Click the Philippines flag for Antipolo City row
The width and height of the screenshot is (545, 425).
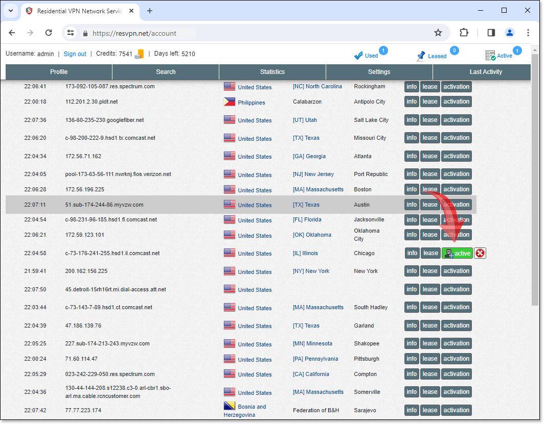pos(229,102)
